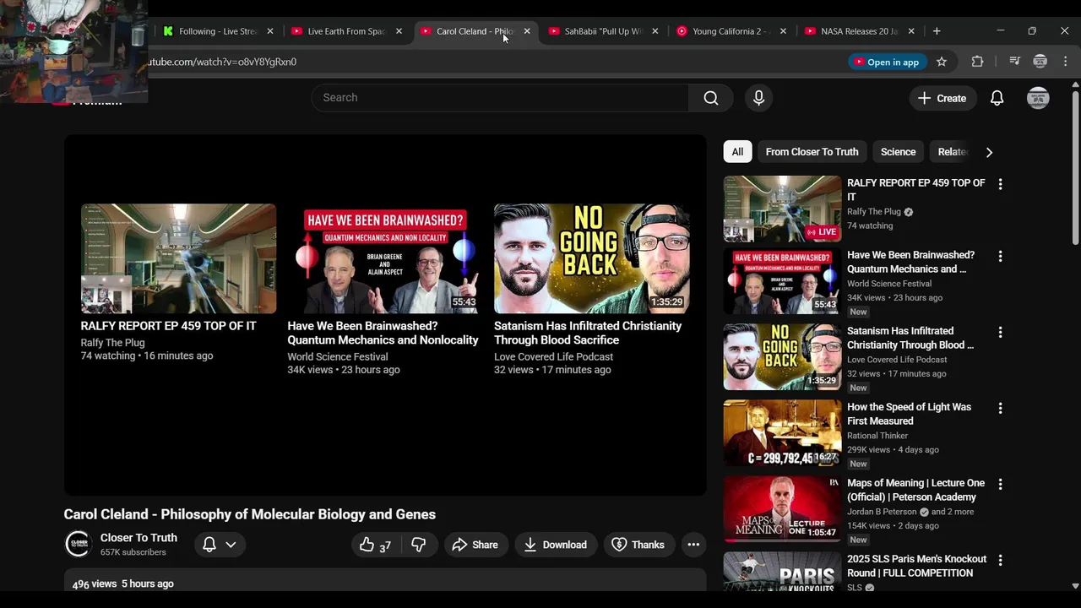Open browser three-dot menu

pos(1065,62)
